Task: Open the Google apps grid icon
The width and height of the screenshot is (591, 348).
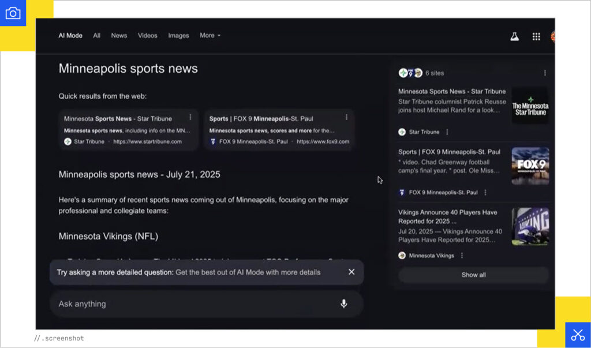Action: pos(535,36)
